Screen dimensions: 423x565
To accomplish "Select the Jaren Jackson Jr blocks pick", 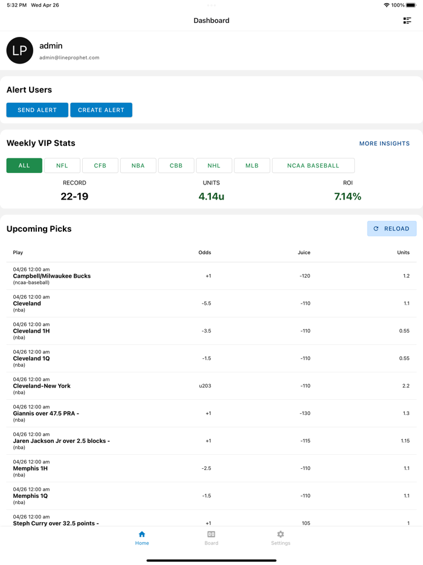I will point(211,440).
